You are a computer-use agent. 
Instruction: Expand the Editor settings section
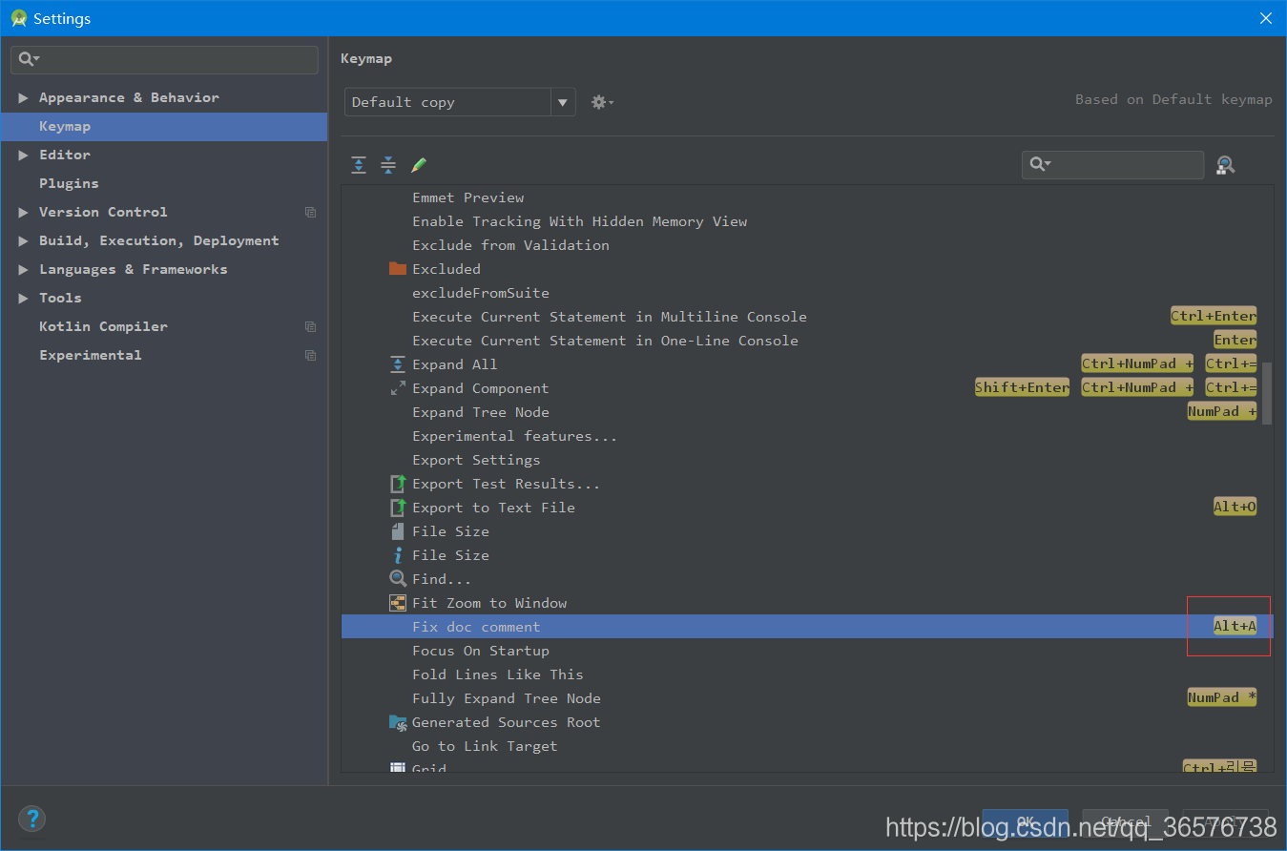(x=23, y=155)
